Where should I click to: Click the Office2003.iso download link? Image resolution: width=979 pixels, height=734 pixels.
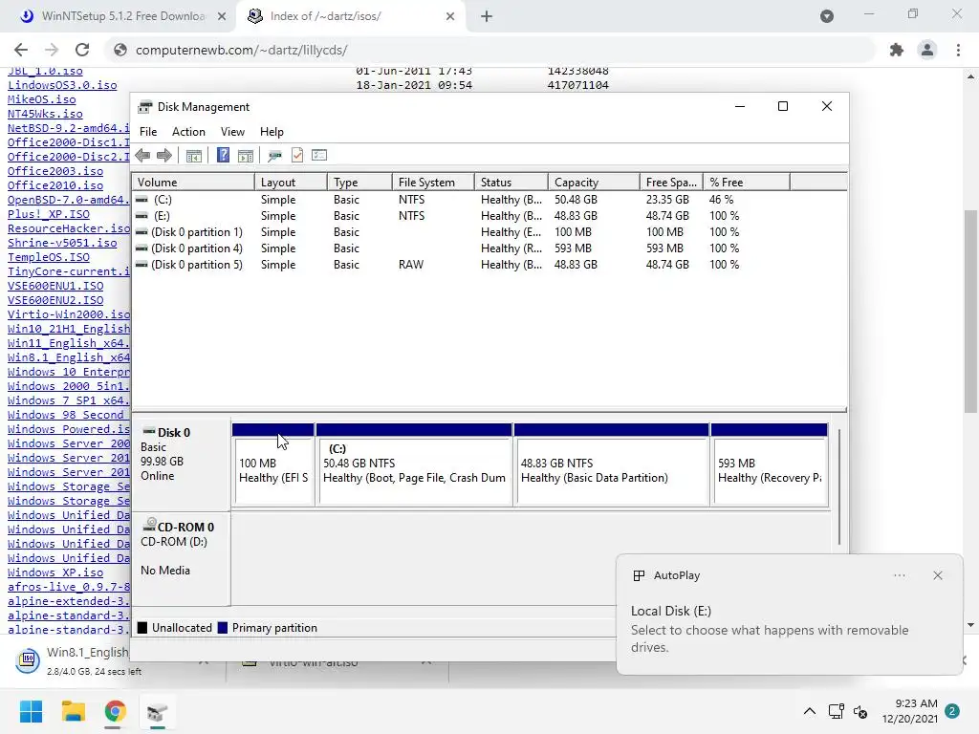[x=55, y=171]
